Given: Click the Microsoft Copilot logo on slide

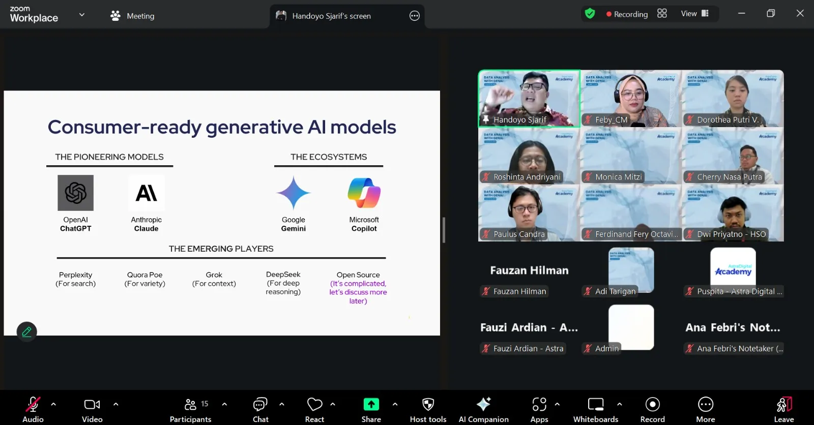Looking at the screenshot, I should (x=364, y=193).
